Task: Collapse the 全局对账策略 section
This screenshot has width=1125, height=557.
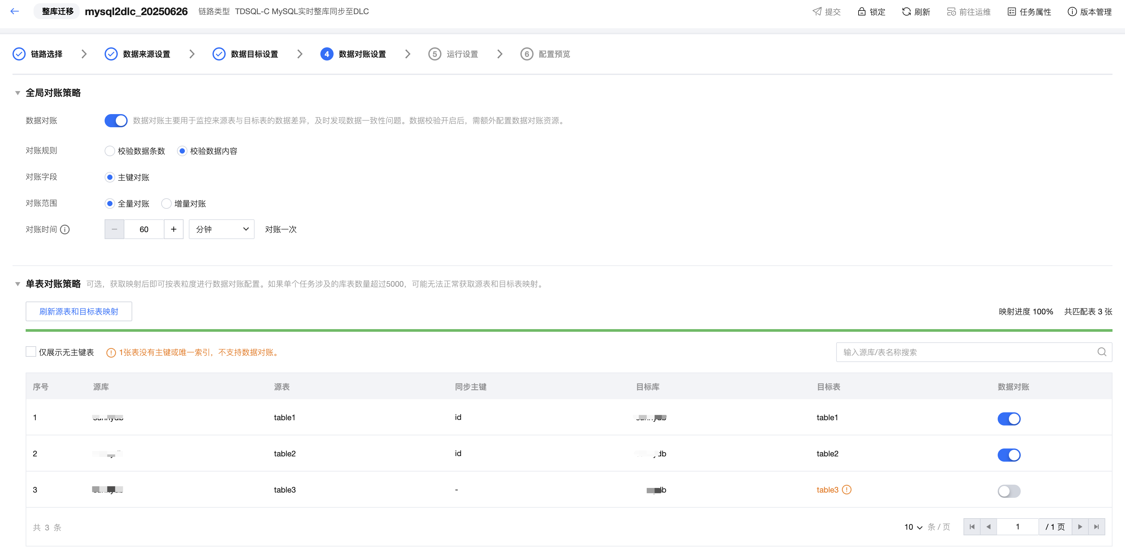Action: click(x=18, y=93)
